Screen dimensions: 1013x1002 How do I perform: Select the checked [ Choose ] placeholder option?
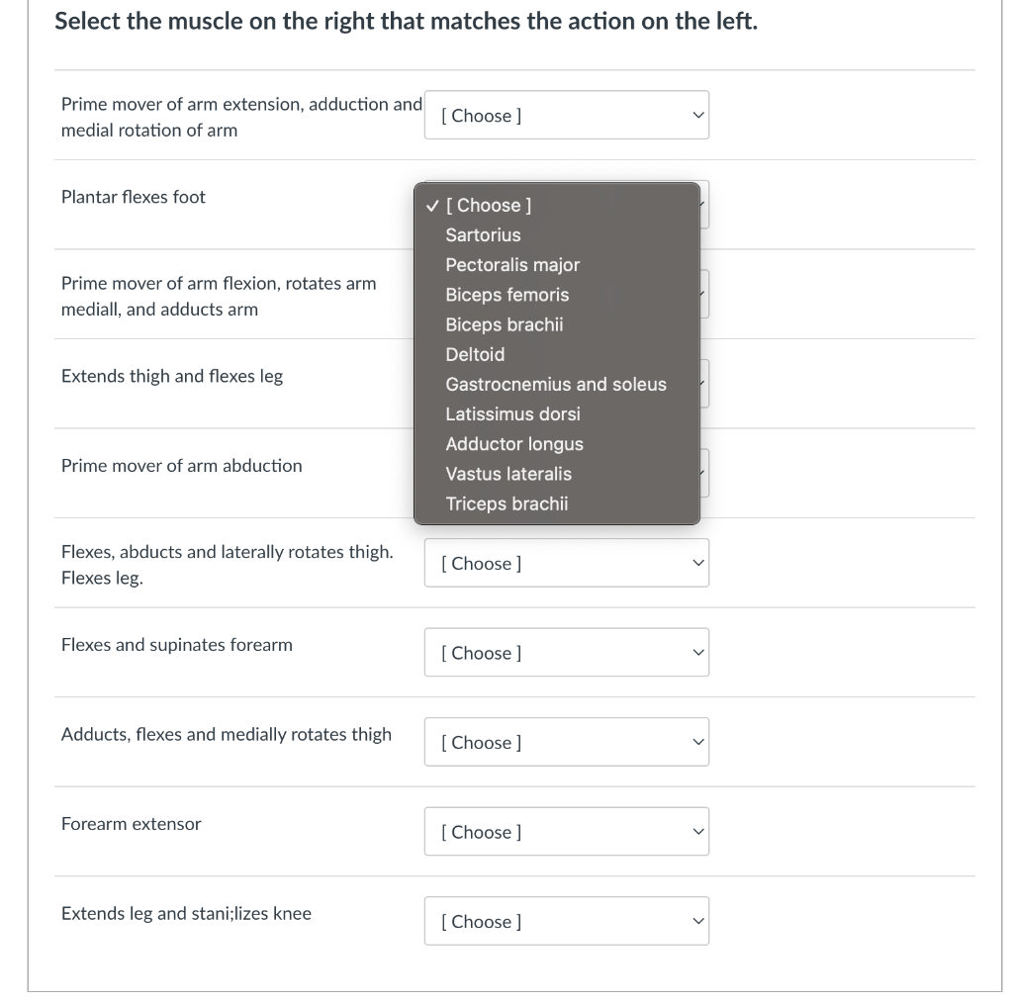[x=489, y=205]
